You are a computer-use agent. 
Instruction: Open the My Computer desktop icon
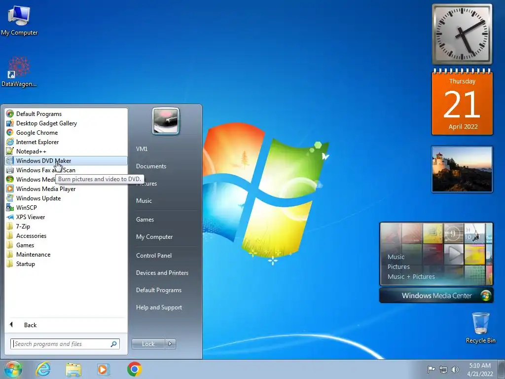tap(19, 21)
